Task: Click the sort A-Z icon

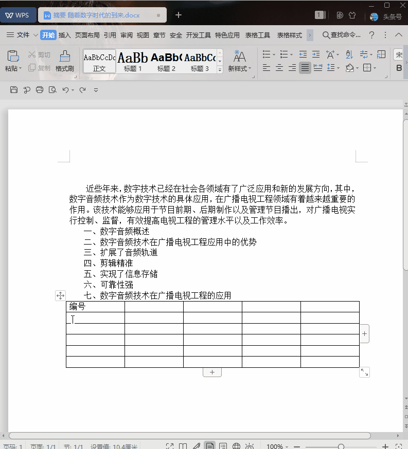Action: point(349,54)
